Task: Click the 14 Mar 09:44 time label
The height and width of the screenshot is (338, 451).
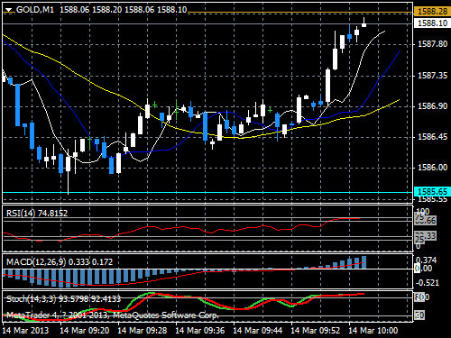Action: coord(258,331)
